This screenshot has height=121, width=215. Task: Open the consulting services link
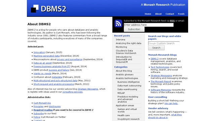pyautogui.click(x=73, y=92)
